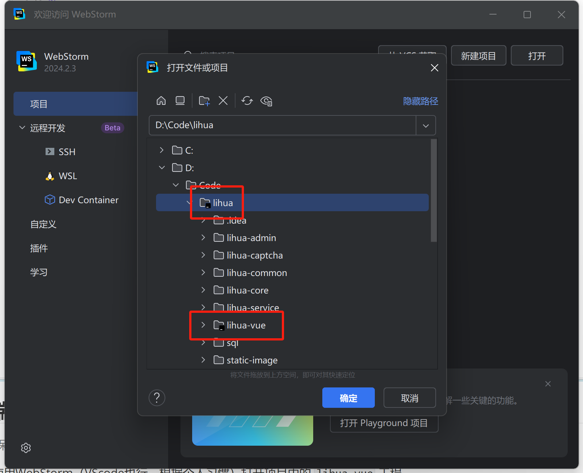The image size is (583, 473).
Task: Click the 确定 button to confirm
Action: (348, 398)
